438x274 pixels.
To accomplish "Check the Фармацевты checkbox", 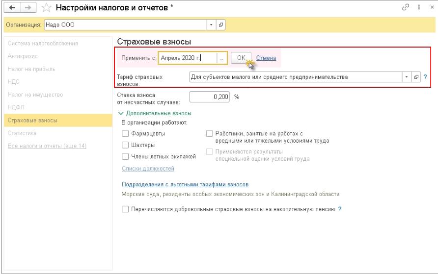I will click(125, 133).
